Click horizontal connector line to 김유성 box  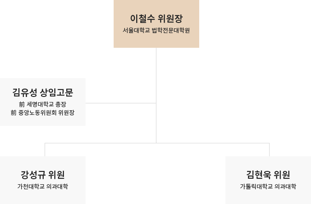121,103
